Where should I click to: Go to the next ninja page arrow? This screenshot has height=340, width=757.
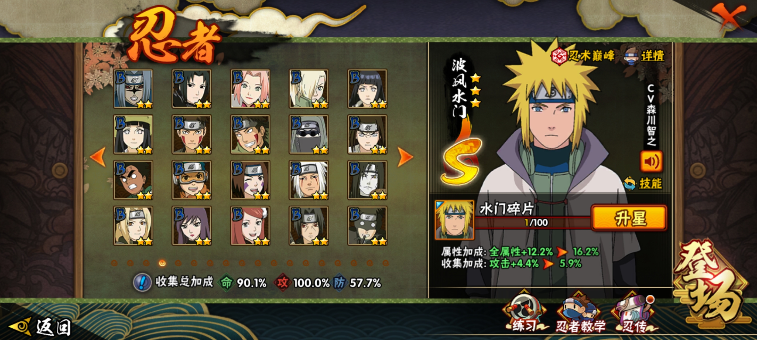coord(405,156)
